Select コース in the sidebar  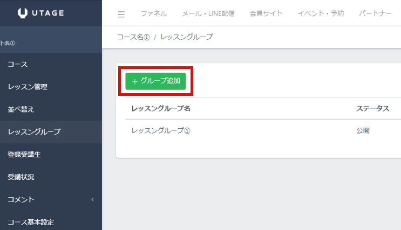(x=18, y=64)
